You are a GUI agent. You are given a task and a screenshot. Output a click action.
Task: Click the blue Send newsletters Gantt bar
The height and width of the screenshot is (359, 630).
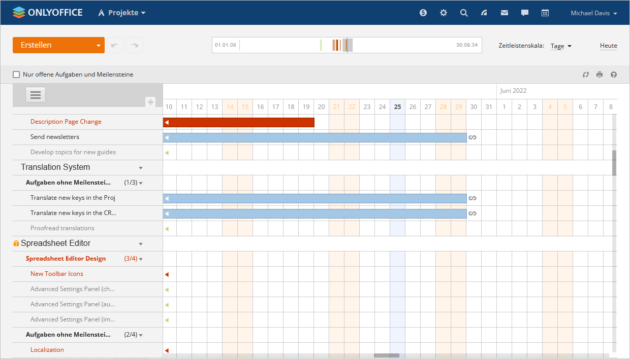click(314, 137)
